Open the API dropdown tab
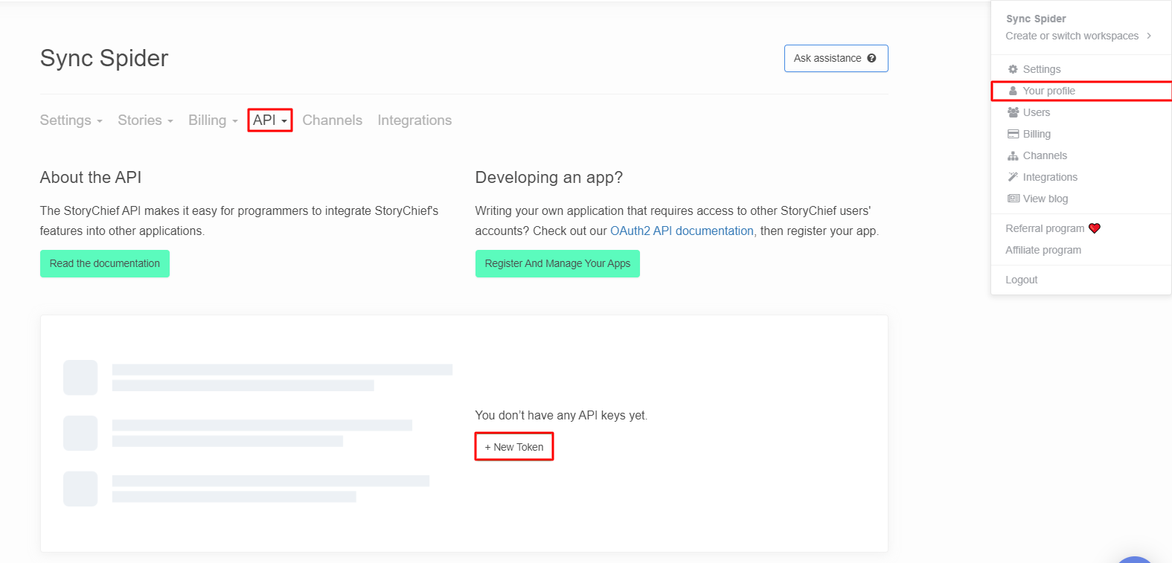Viewport: 1172px width, 563px height. (270, 120)
